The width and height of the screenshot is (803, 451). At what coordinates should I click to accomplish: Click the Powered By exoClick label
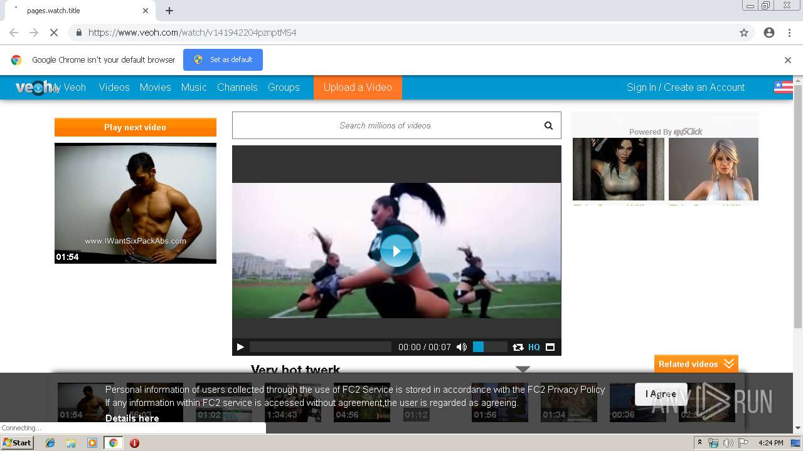tap(666, 132)
